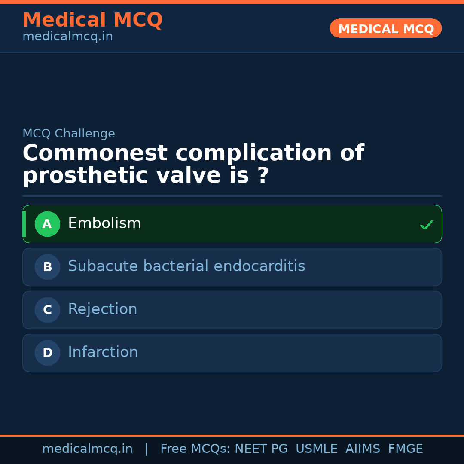
Task: Click the D letter circle badge
Action: pos(47,353)
